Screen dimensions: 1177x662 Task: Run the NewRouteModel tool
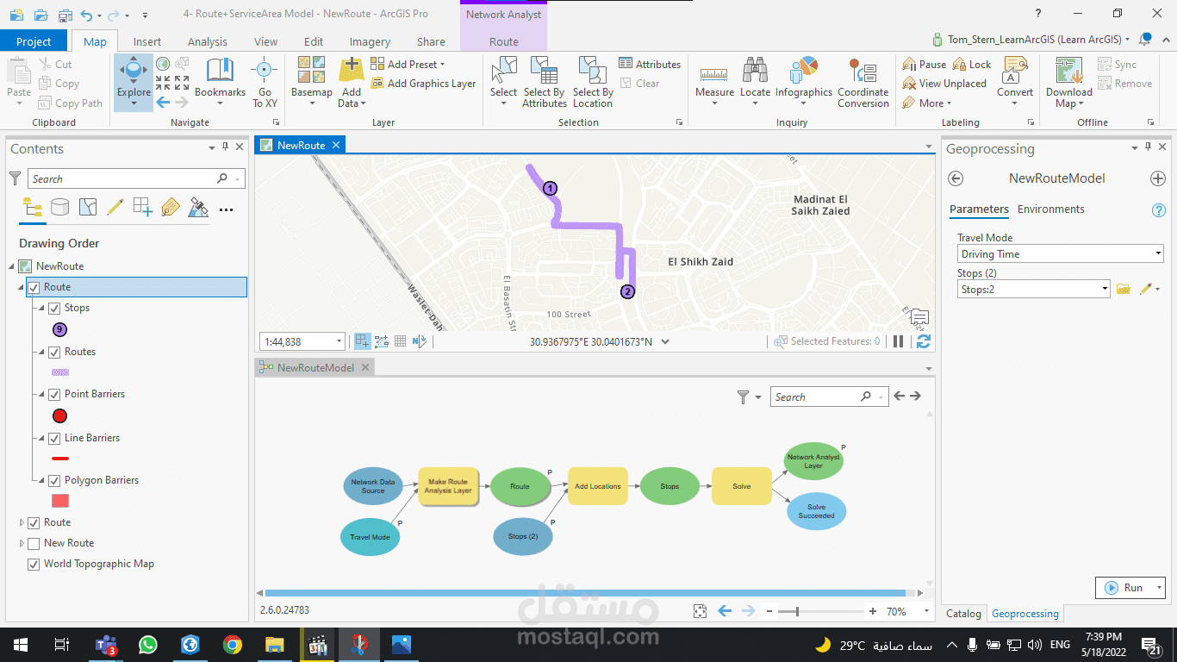1124,588
